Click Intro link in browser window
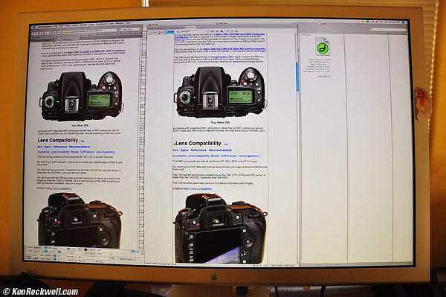 pos(40,147)
